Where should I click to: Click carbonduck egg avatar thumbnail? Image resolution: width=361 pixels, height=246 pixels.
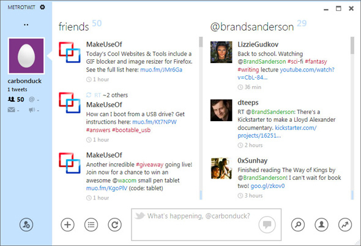pyautogui.click(x=26, y=56)
